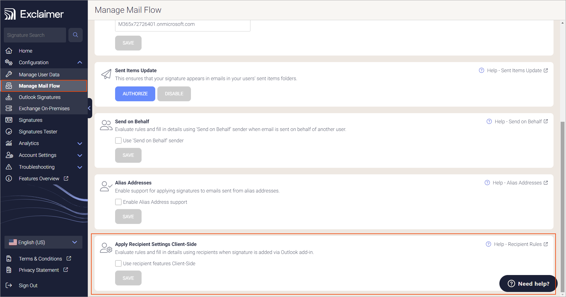Click the Signature Search magnifier icon

tap(76, 35)
